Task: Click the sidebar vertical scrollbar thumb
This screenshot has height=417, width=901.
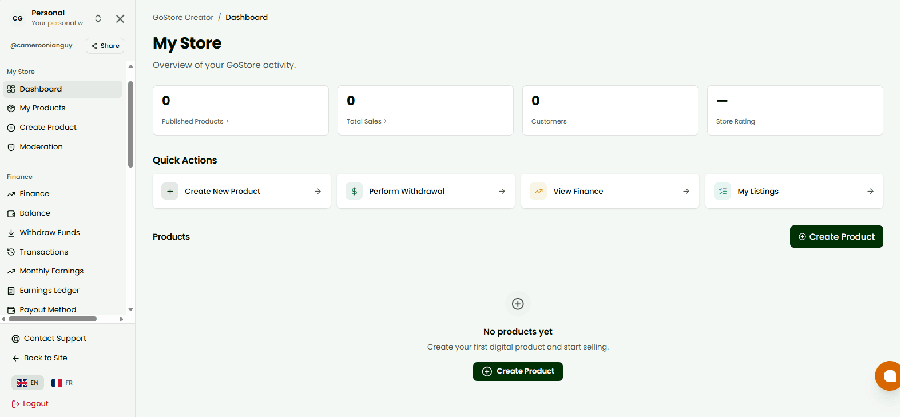Action: (x=130, y=124)
